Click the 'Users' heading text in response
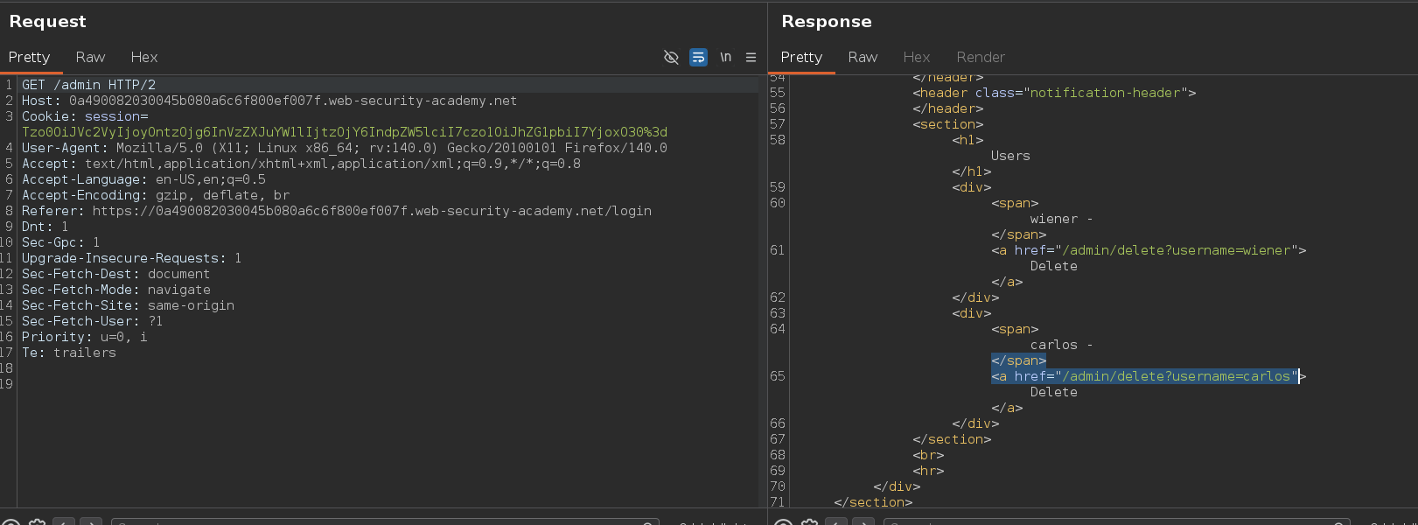This screenshot has height=525, width=1418. (1010, 156)
